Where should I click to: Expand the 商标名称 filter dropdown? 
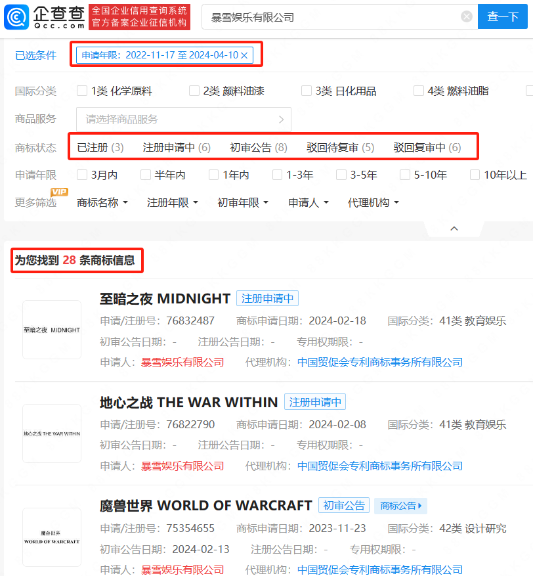pyautogui.click(x=102, y=202)
